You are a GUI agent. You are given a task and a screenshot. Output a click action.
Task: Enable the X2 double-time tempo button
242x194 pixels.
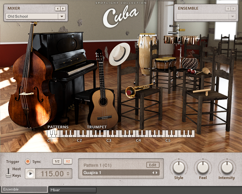(68, 162)
